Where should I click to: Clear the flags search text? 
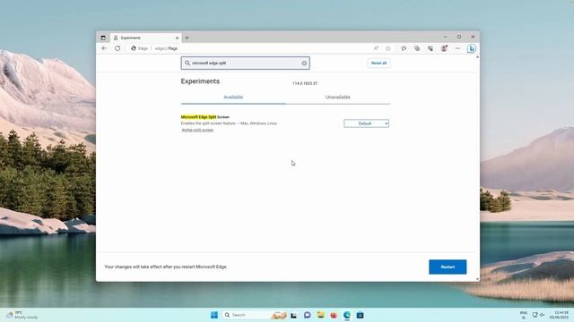pos(304,64)
